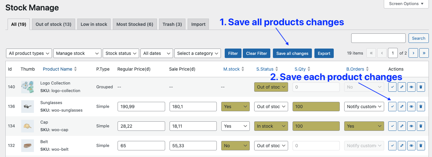Switch to All (19) tab

coord(18,24)
